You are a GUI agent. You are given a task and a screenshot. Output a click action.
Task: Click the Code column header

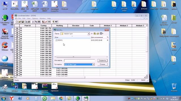92,26
